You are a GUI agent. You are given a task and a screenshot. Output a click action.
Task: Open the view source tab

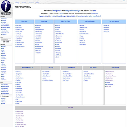[31, 3]
